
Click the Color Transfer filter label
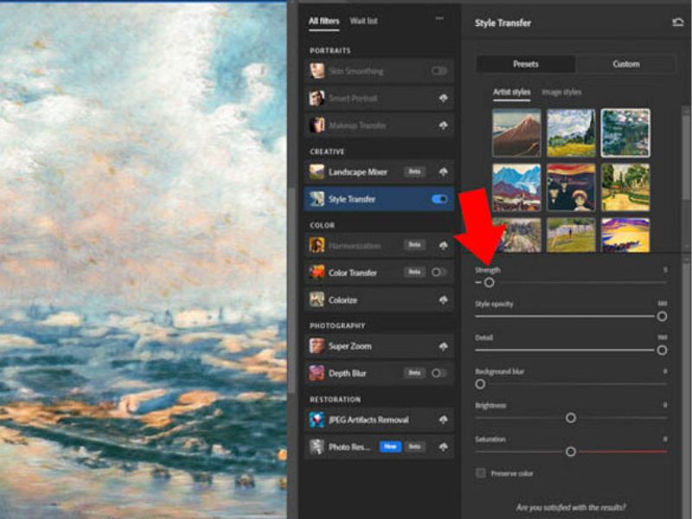(x=352, y=272)
